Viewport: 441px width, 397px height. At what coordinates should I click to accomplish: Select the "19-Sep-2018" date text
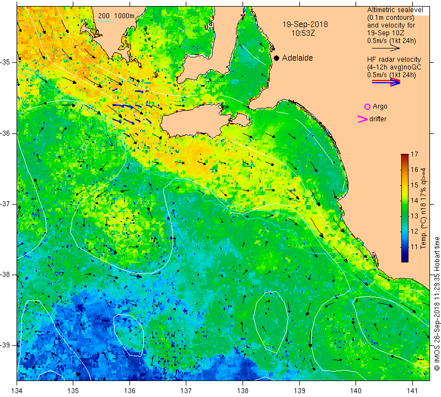pos(305,24)
